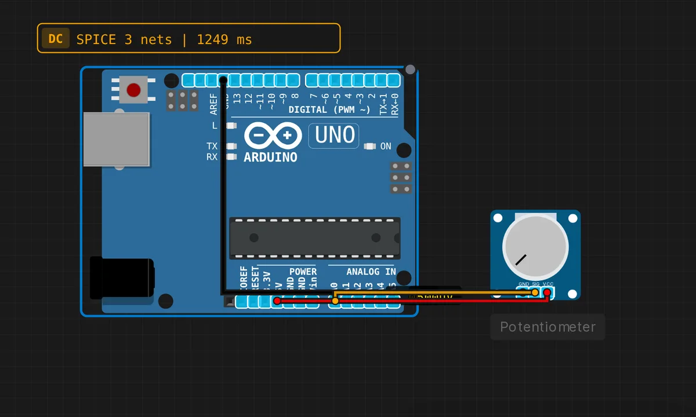The image size is (696, 417).
Task: Click the RESET power header pin
Action: point(253,301)
